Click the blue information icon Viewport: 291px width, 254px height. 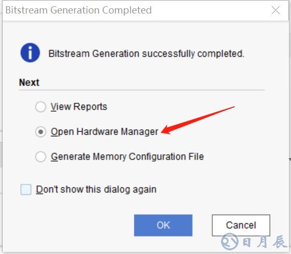30,52
